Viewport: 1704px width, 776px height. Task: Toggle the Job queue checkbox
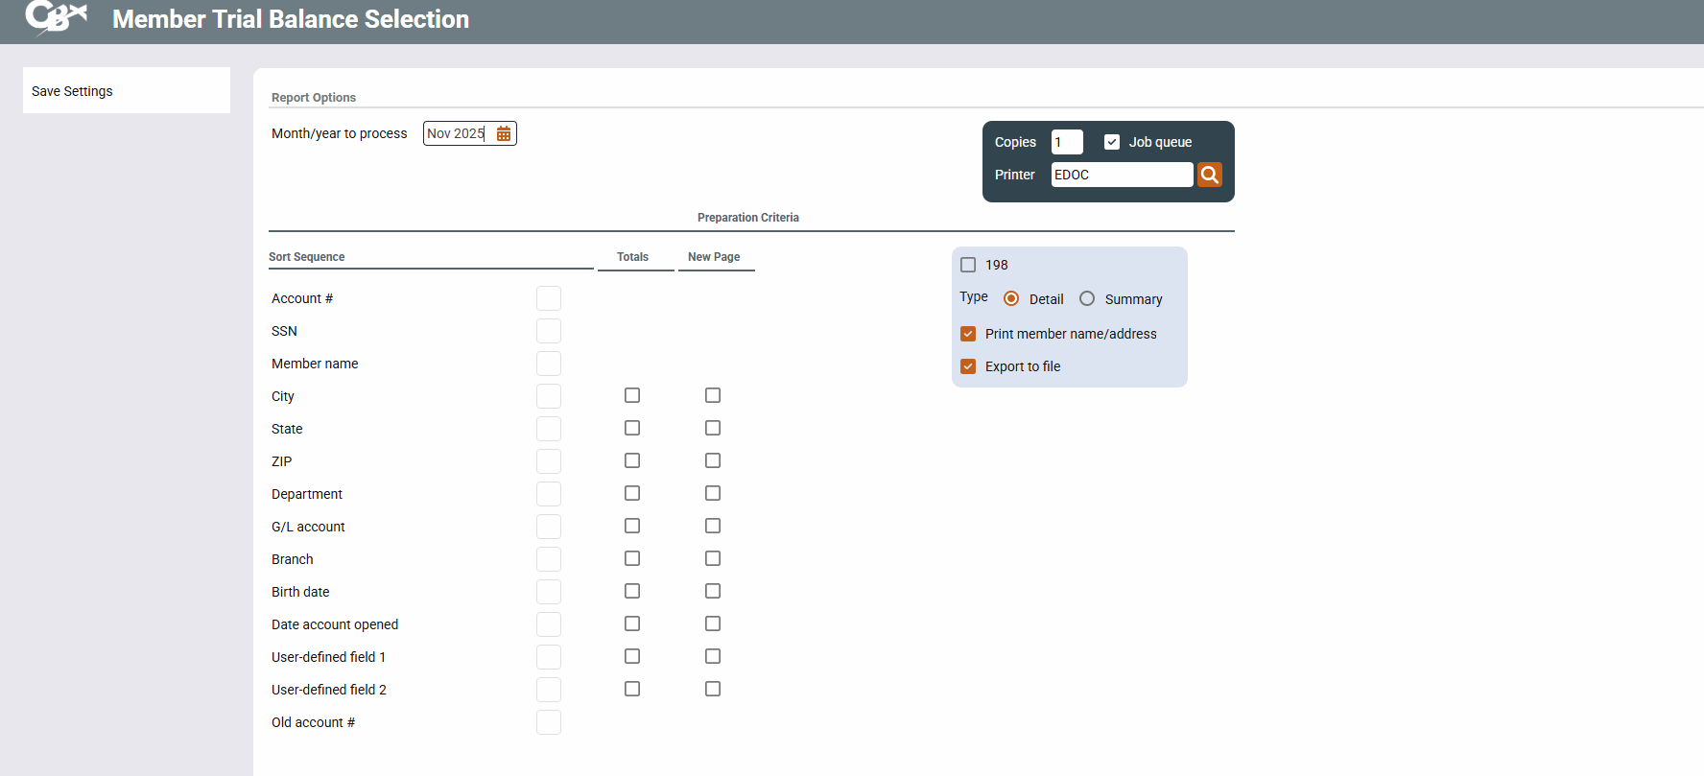point(1112,142)
